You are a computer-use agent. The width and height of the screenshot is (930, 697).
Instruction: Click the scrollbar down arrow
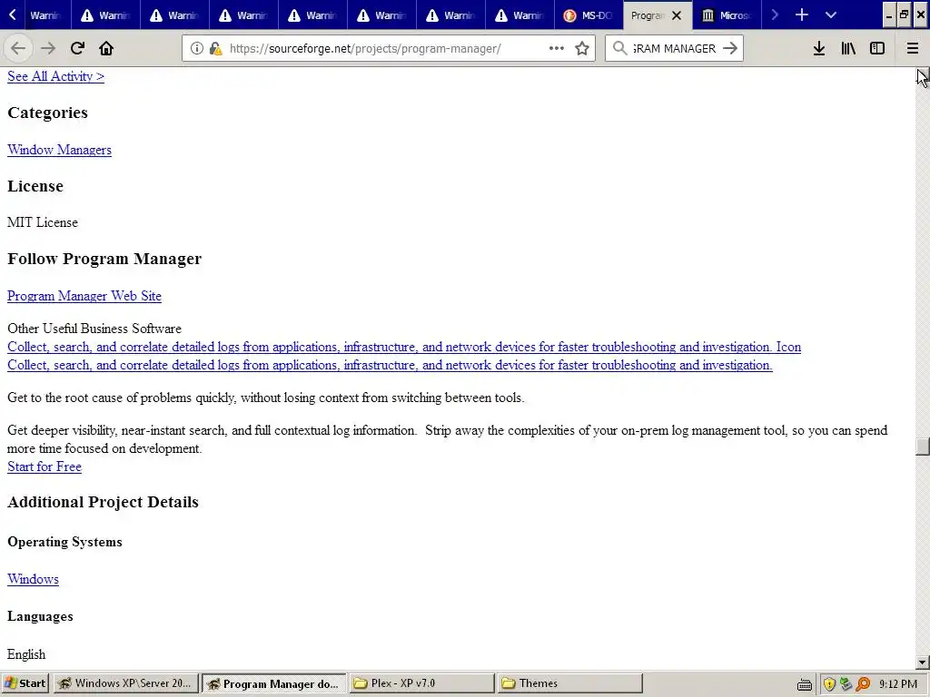point(923,663)
